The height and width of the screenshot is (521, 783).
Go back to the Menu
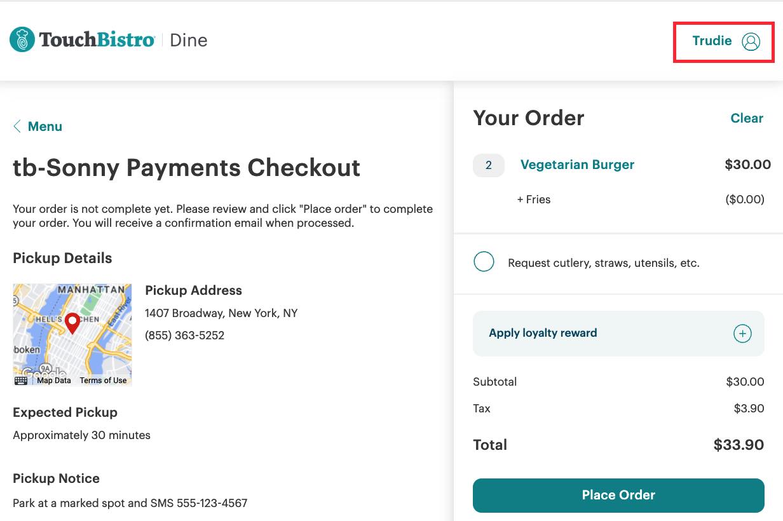(44, 126)
